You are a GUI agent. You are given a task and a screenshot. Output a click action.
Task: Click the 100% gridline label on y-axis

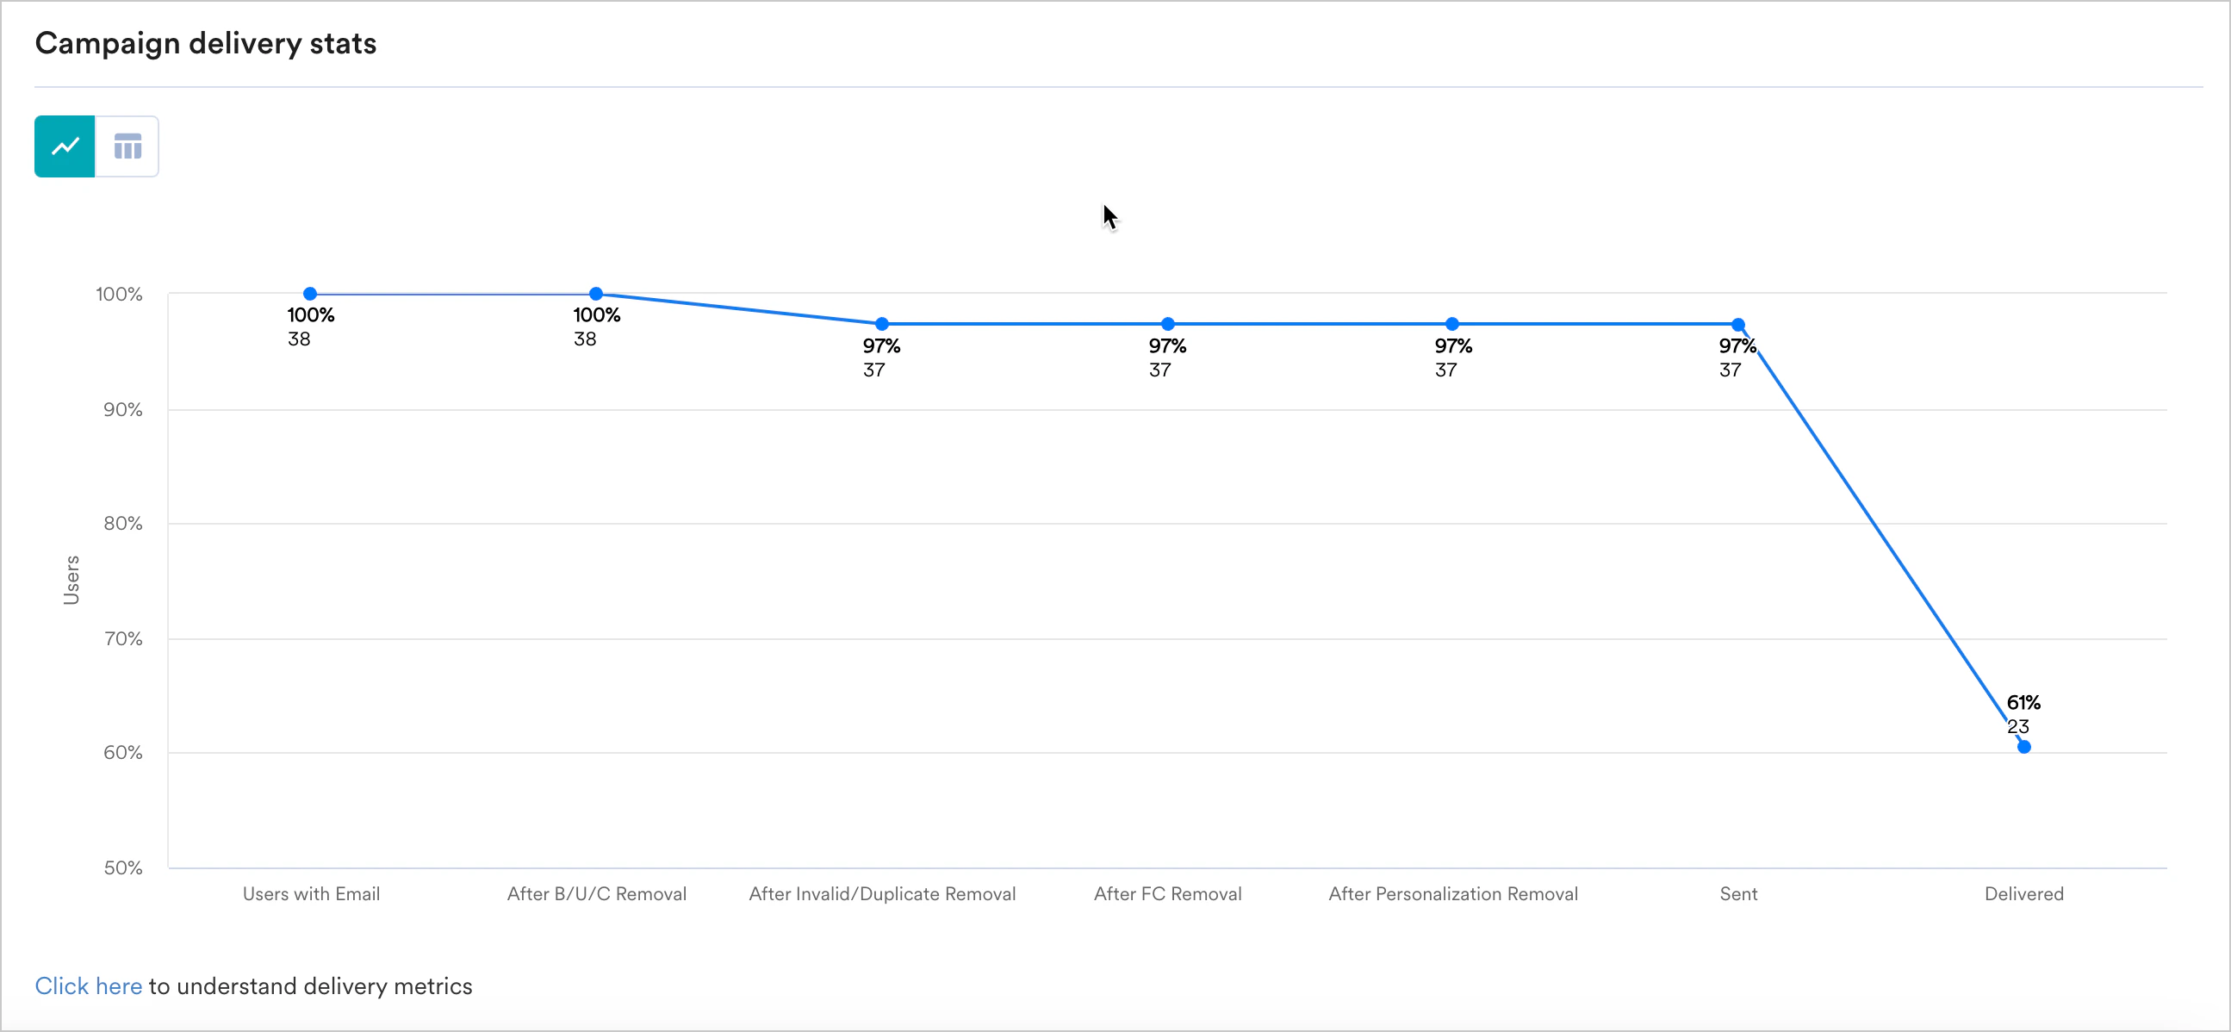118,294
